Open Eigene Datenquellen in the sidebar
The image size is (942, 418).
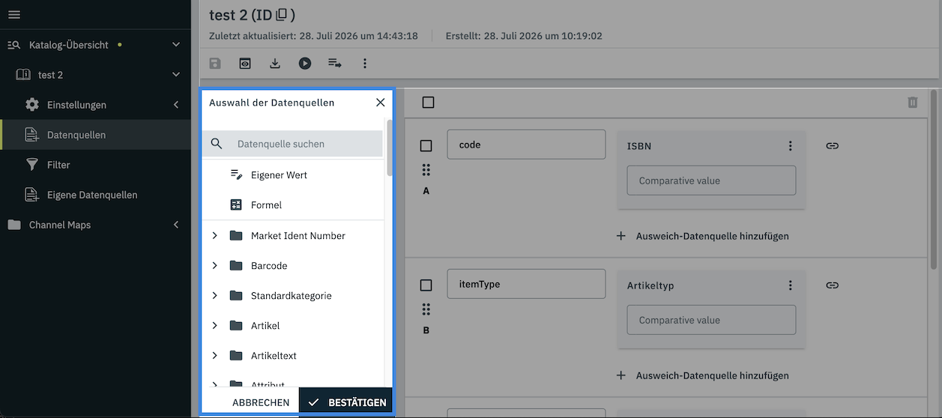coord(95,195)
